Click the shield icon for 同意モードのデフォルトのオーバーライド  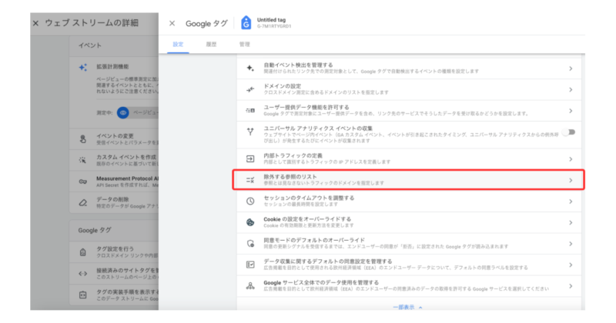tap(250, 243)
